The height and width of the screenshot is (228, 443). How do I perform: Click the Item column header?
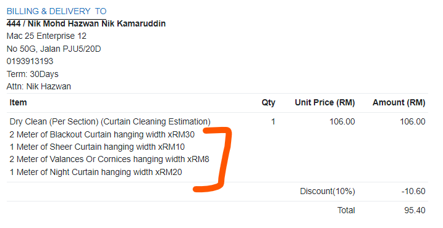tap(18, 102)
